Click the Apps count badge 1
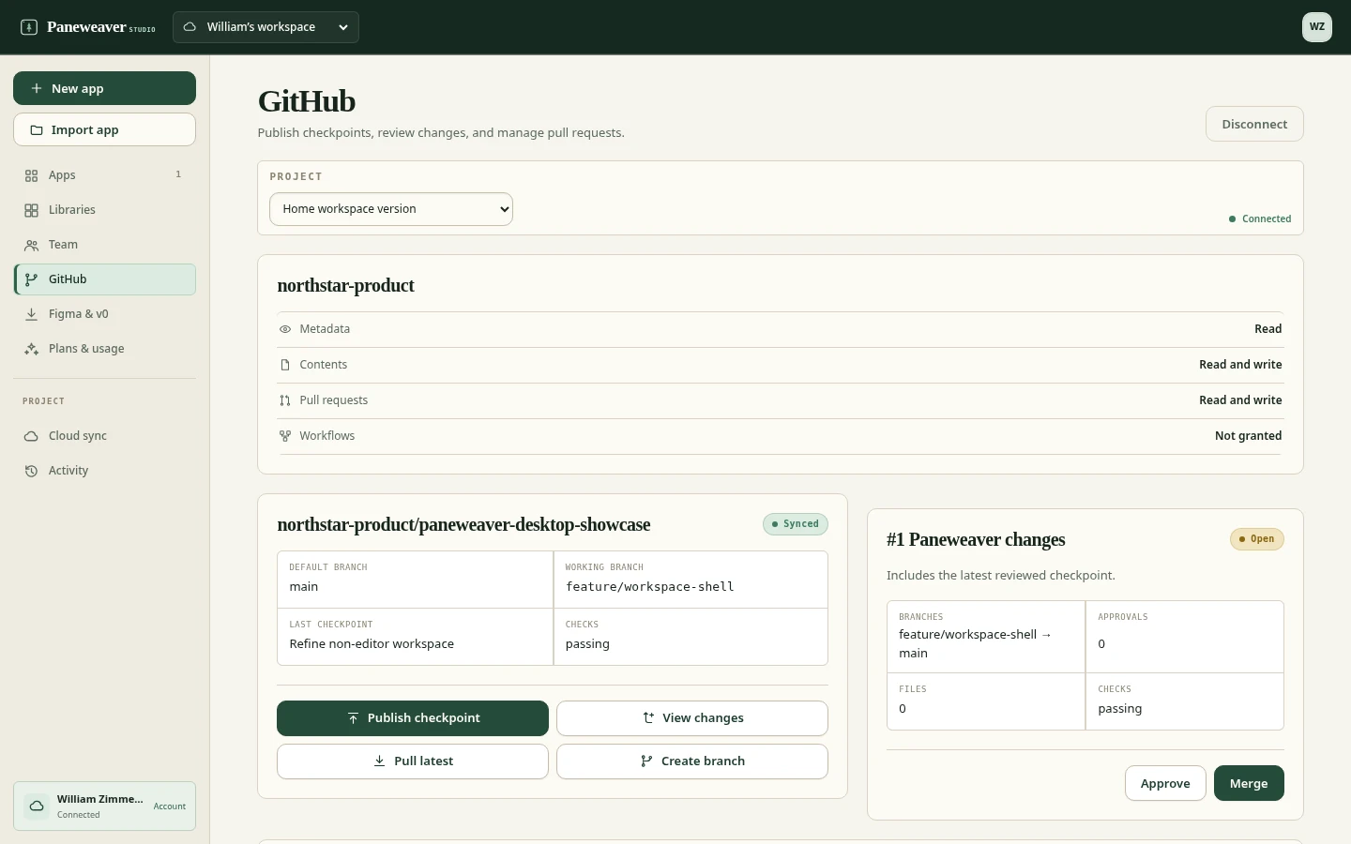The image size is (1351, 844). coord(178,174)
